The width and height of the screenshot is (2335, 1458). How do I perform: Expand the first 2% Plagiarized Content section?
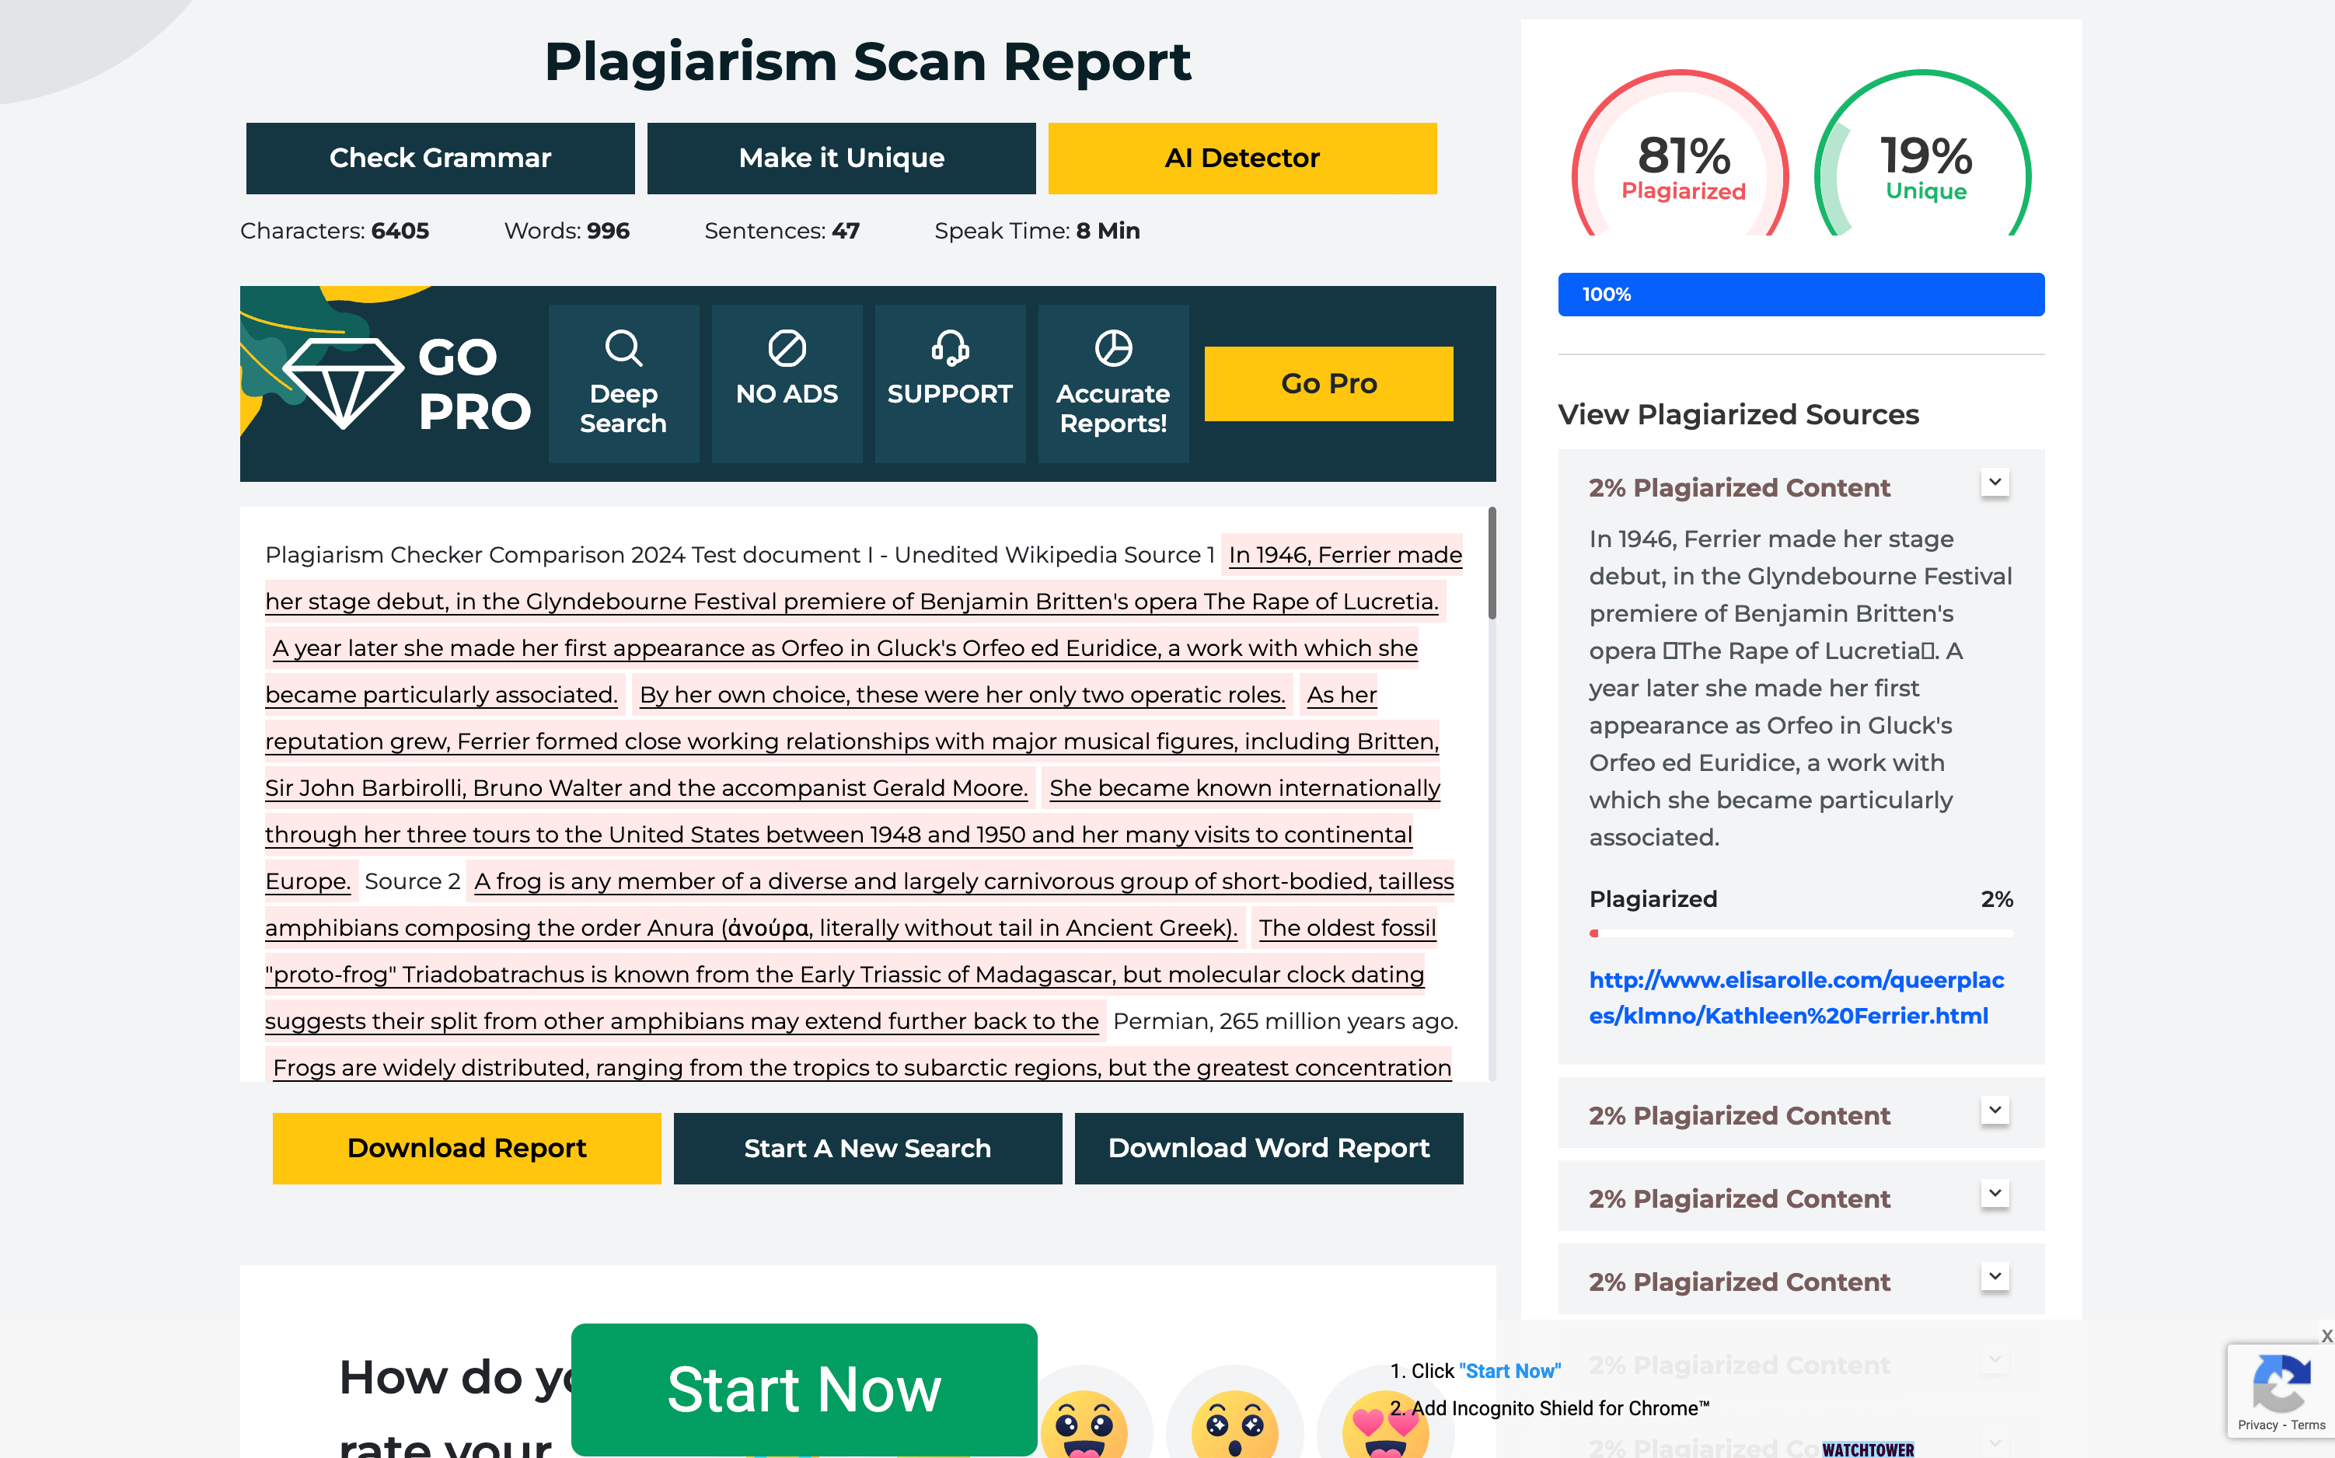click(1996, 481)
